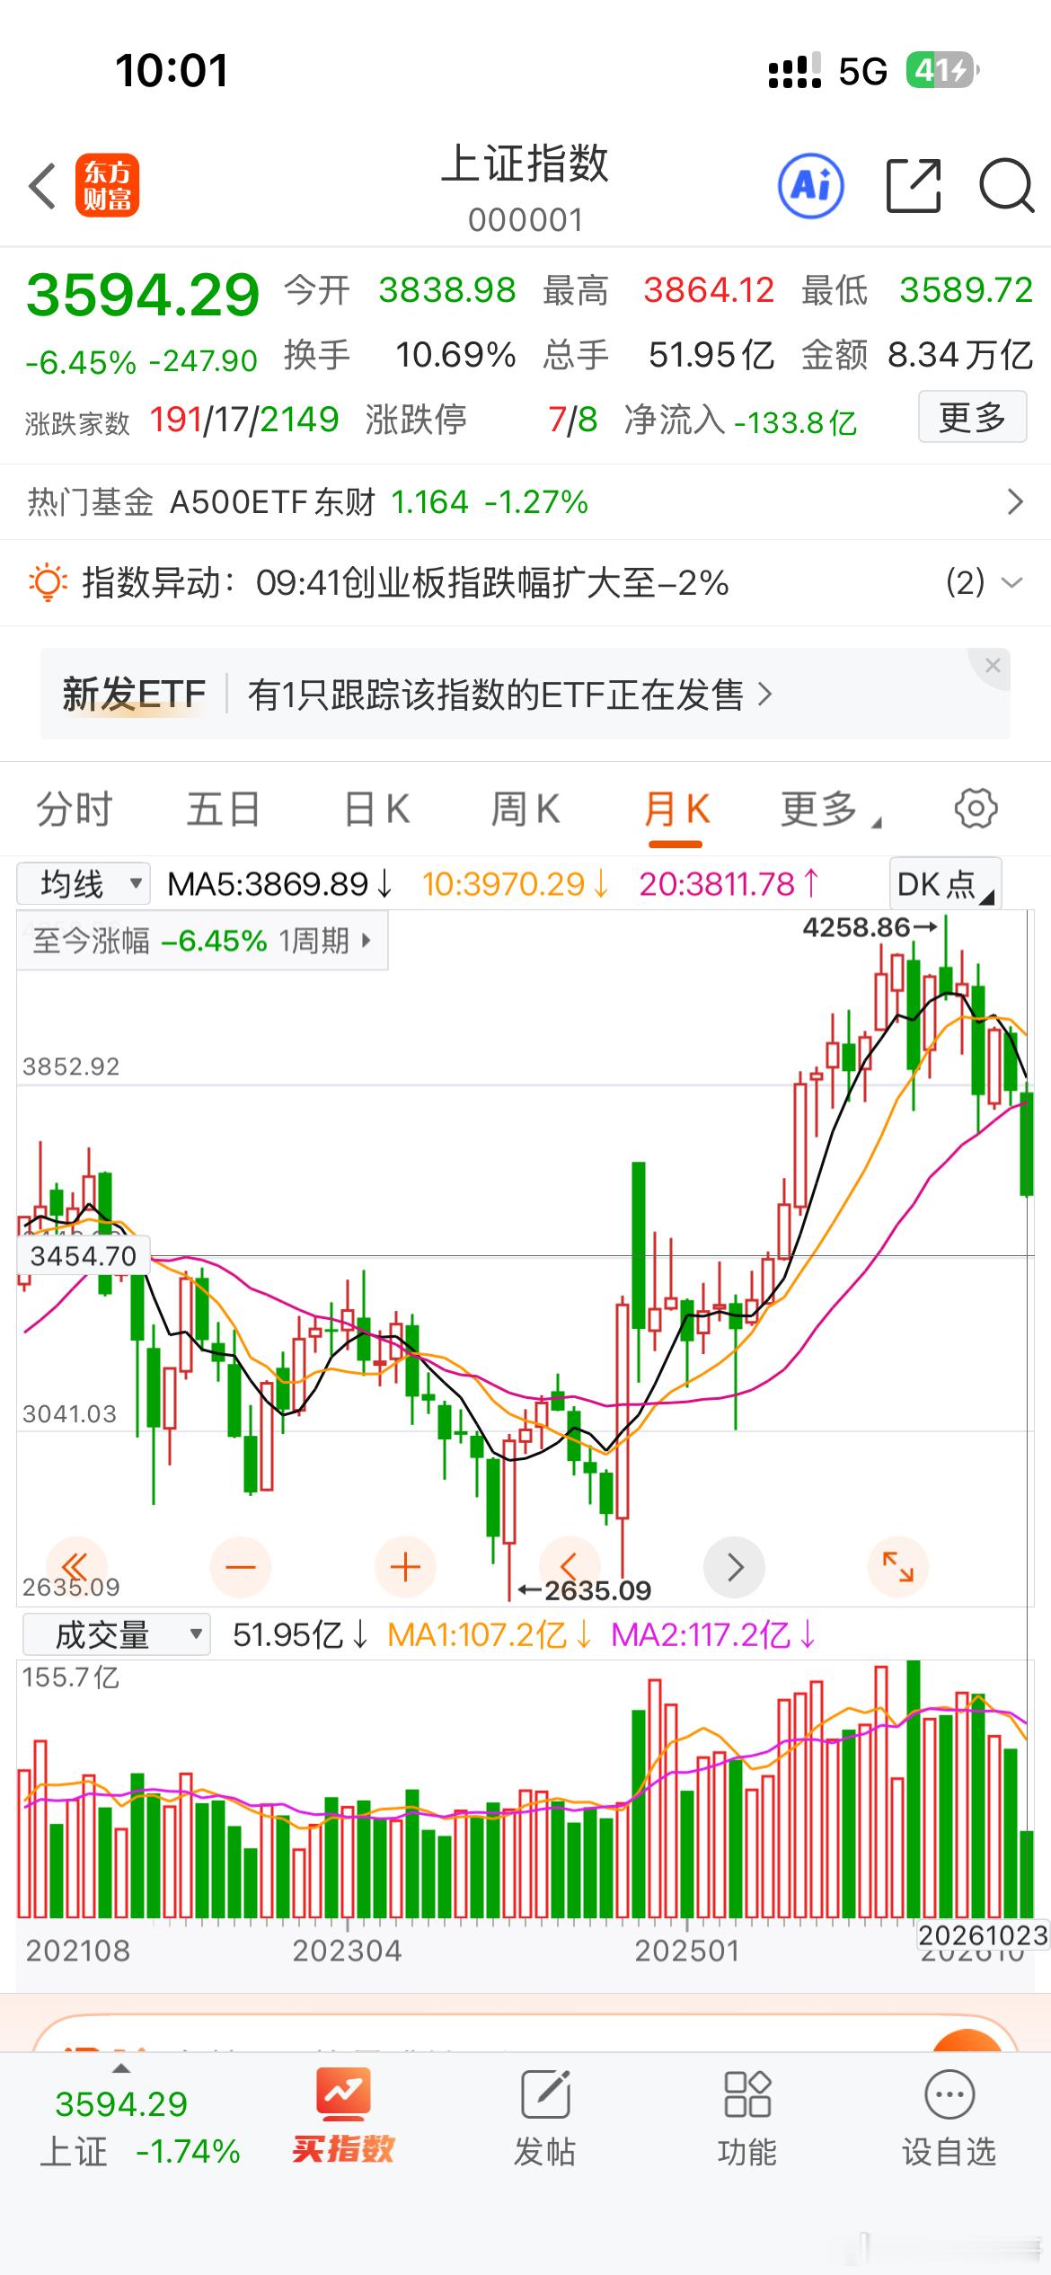Open the ETF正在发售 link
The image size is (1051, 2275).
point(509,695)
